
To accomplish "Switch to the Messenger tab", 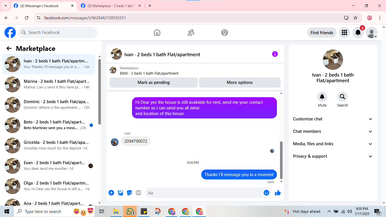I will click(x=44, y=6).
